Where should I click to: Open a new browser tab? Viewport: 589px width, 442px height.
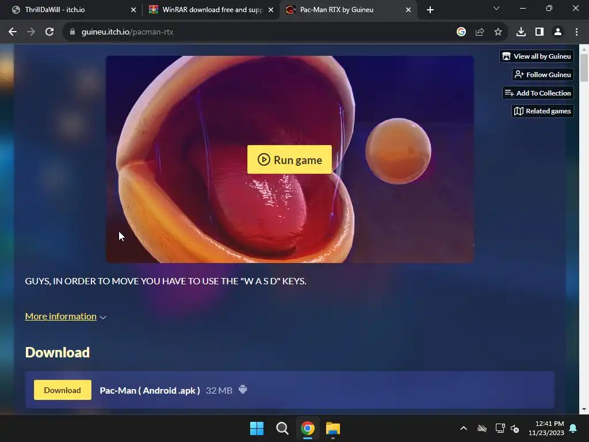[x=430, y=10]
